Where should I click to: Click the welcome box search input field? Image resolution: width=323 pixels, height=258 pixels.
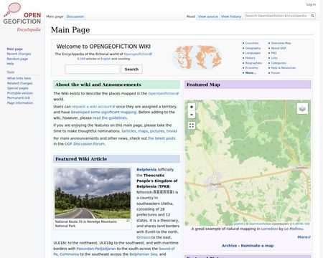(x=93, y=70)
